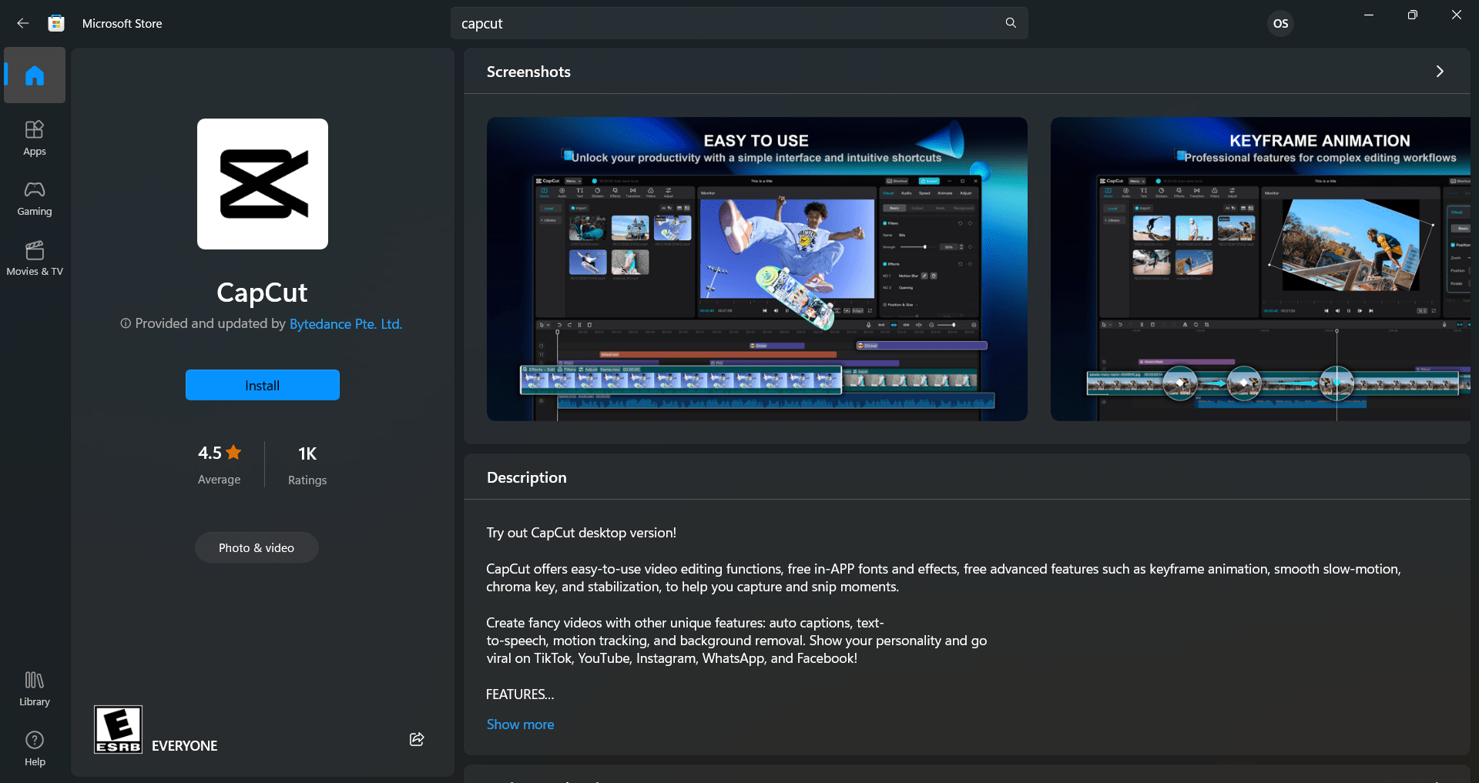
Task: Share the CapCut app page
Action: (417, 739)
